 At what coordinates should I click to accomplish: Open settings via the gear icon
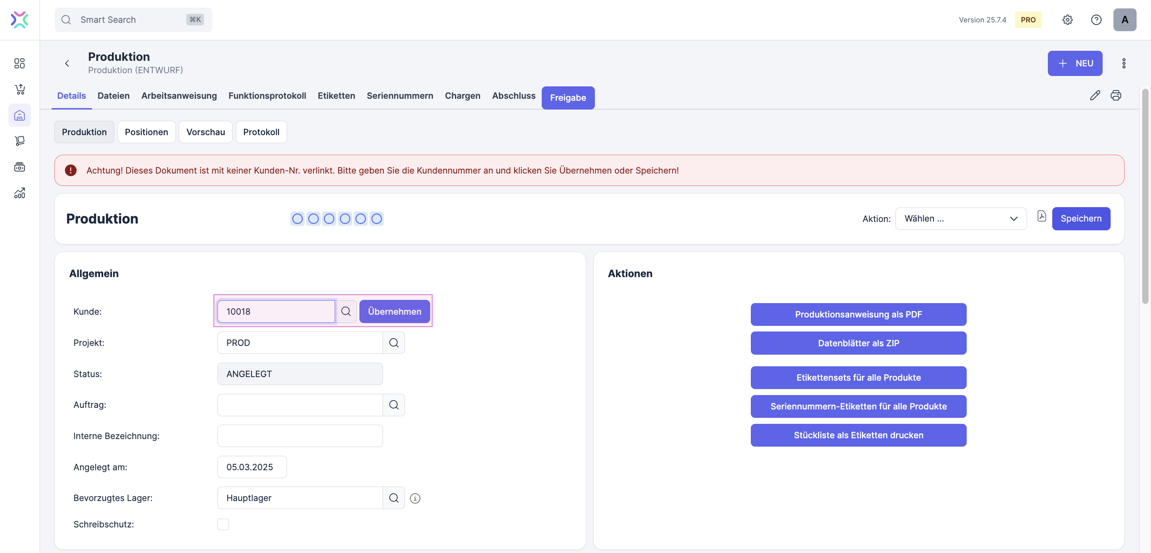click(x=1067, y=20)
